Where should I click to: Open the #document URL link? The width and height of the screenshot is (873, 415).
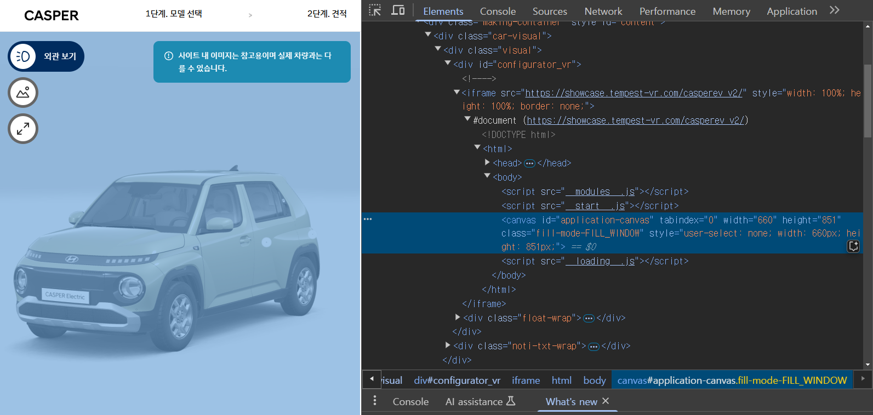pos(636,120)
